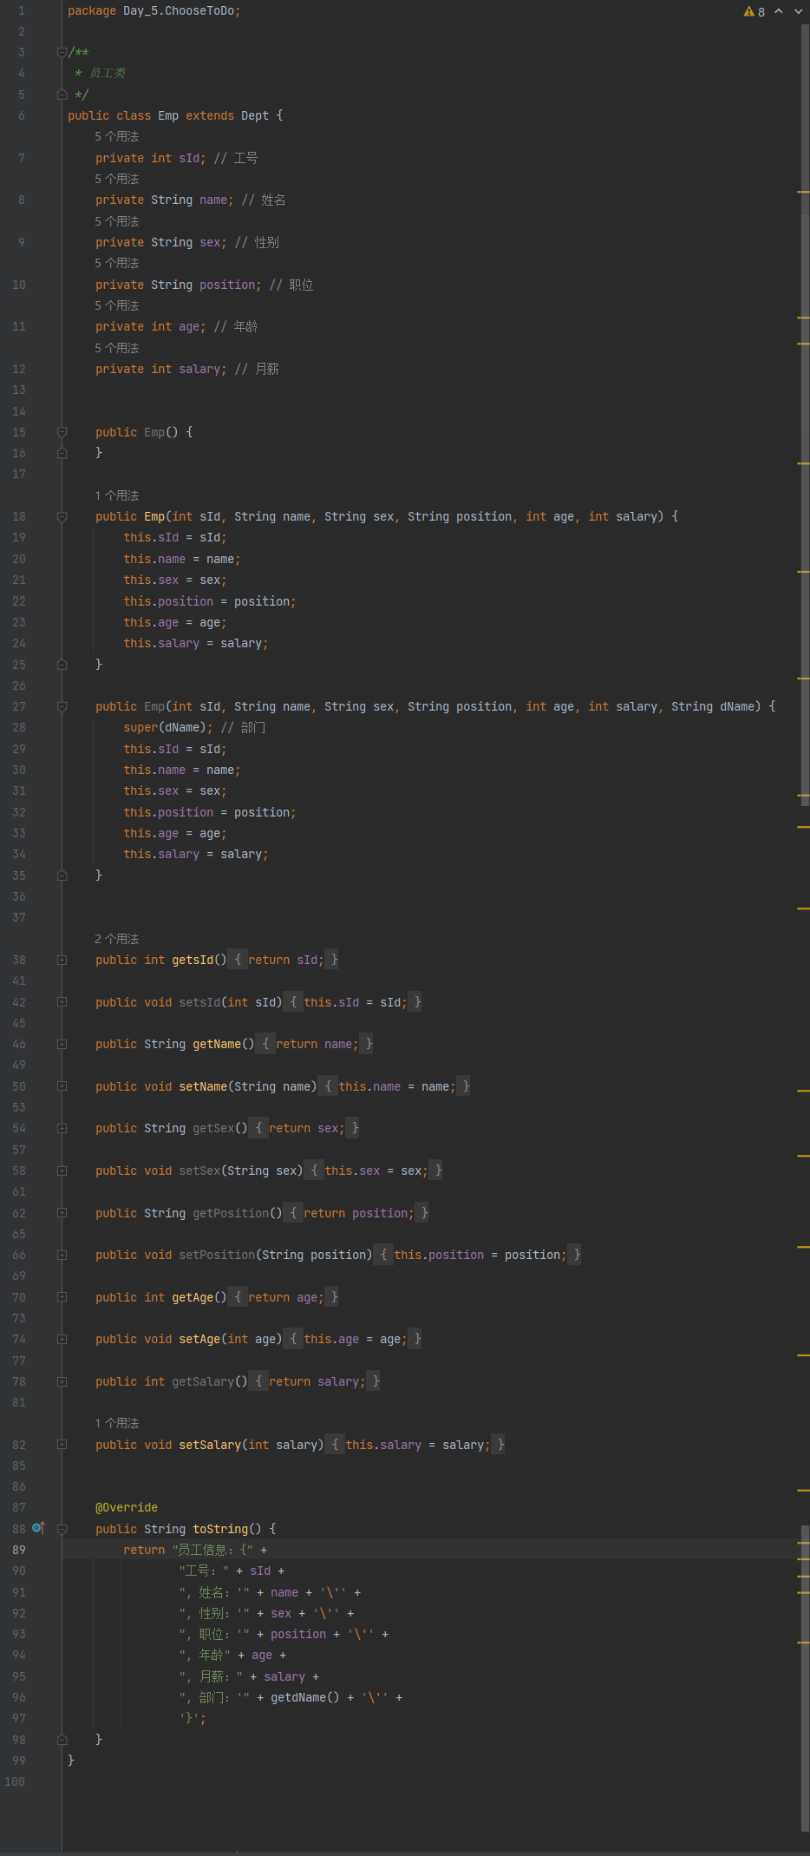This screenshot has height=1856, width=810.
Task: Click the fold end marker on line 25
Action: pyautogui.click(x=62, y=665)
